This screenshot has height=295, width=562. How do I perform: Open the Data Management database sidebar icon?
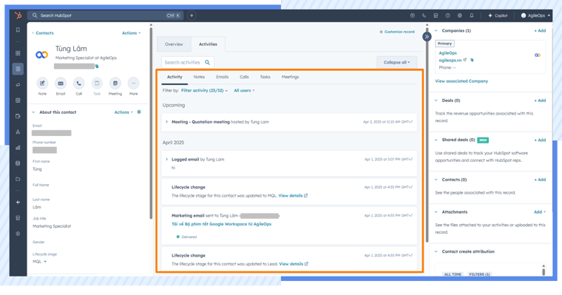pyautogui.click(x=18, y=163)
